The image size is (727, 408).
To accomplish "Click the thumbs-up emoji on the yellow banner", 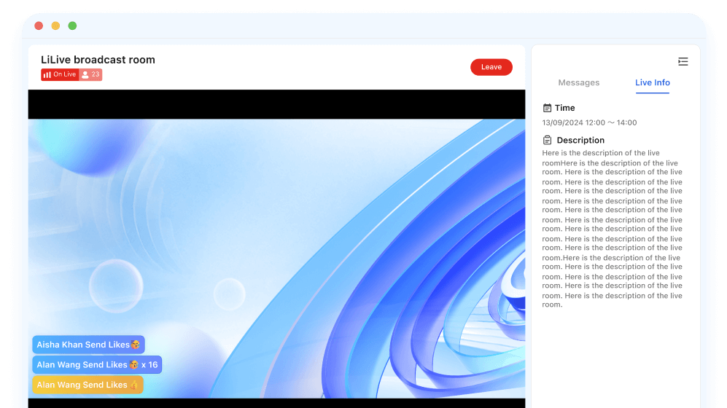I will tap(134, 385).
